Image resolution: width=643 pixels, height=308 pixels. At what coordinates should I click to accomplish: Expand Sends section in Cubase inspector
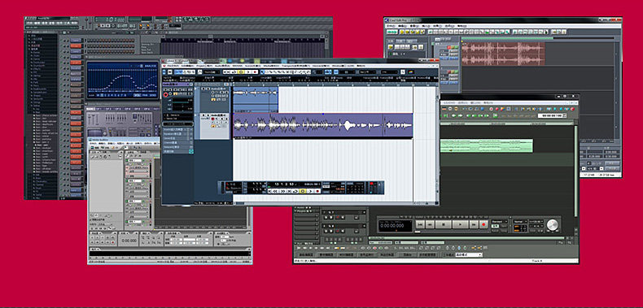coord(178,138)
